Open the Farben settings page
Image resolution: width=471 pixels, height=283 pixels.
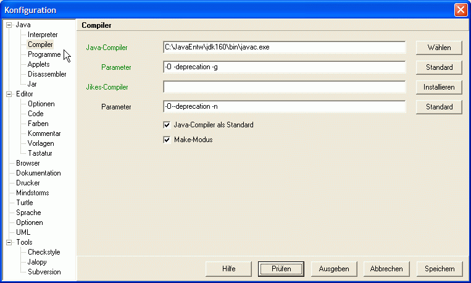click(x=38, y=124)
